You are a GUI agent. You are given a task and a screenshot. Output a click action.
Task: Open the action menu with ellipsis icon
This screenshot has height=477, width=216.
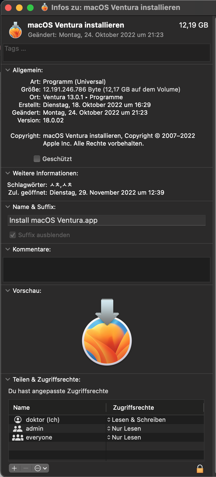point(41,468)
